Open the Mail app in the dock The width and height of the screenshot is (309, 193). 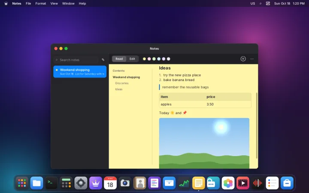pyautogui.click(x=169, y=183)
